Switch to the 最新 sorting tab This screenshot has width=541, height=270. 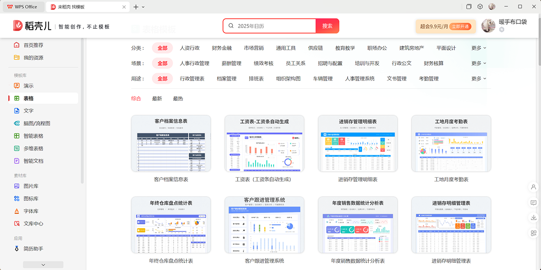point(157,99)
